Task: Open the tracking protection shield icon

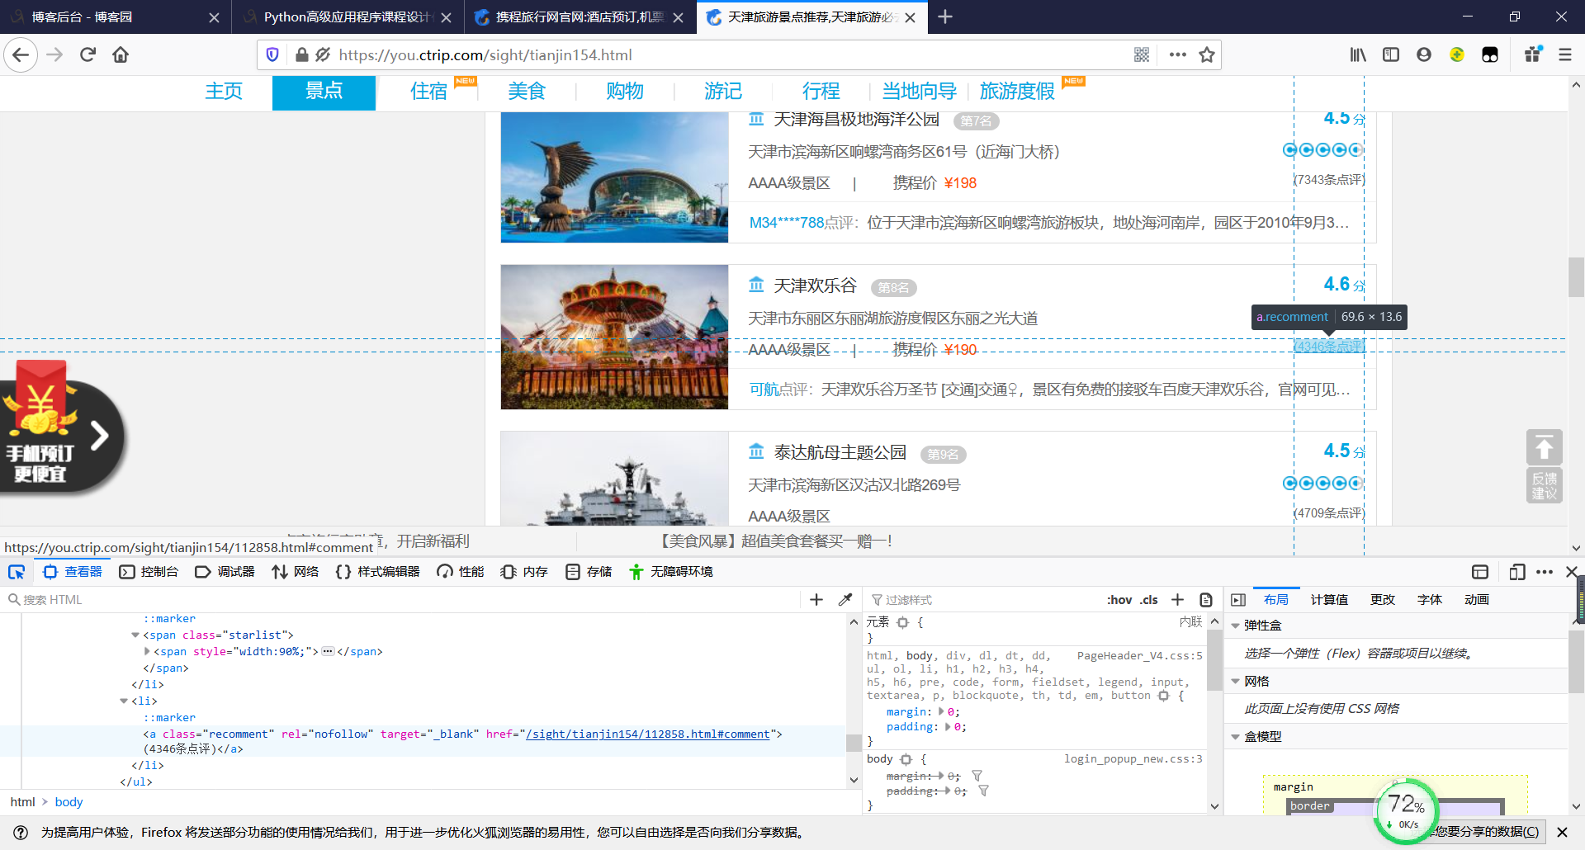Action: point(272,55)
